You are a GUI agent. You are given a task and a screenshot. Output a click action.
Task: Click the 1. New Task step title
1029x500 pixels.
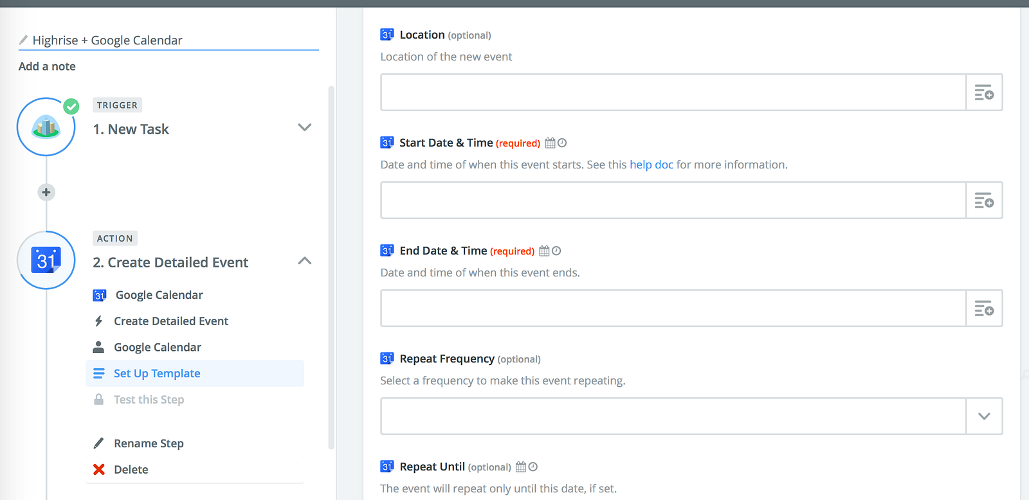point(131,129)
